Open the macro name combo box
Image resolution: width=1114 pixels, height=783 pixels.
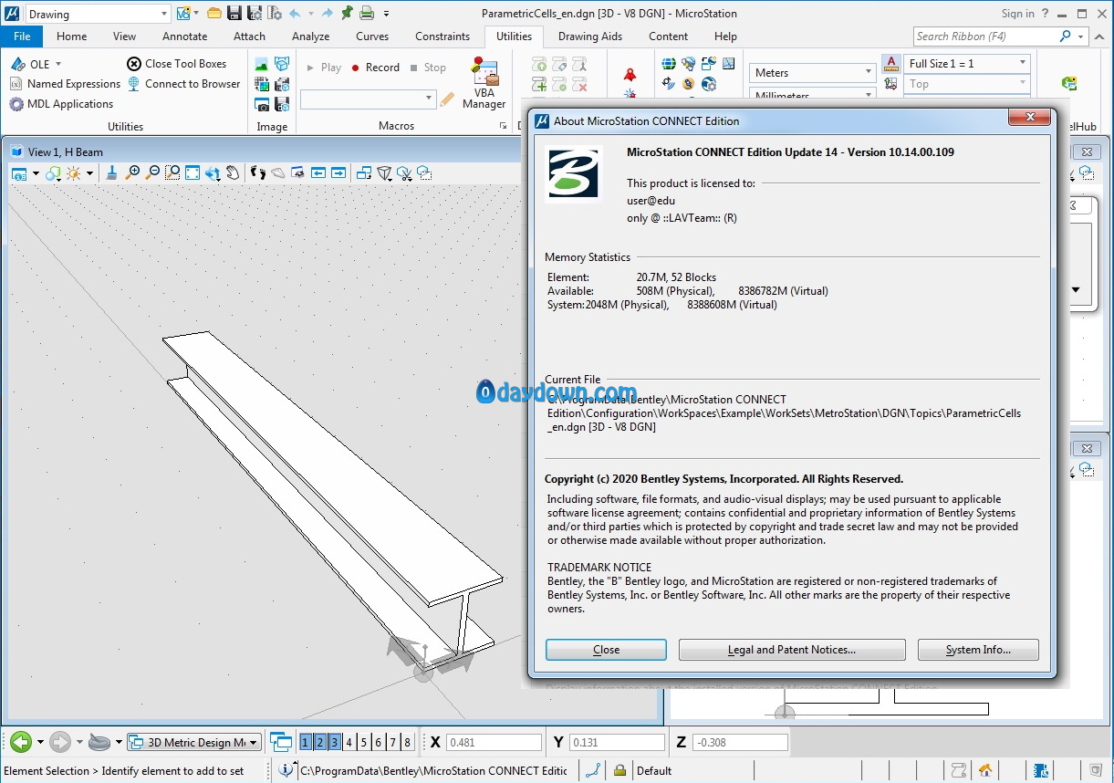click(x=369, y=99)
